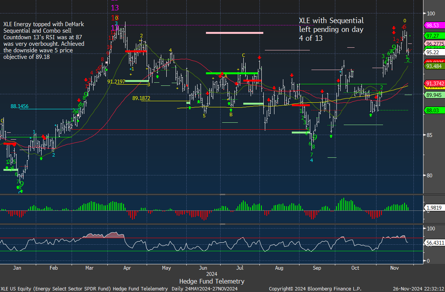Select the 'XLE with Sequential' annotation text
This screenshot has width=445, height=292.
click(x=331, y=29)
